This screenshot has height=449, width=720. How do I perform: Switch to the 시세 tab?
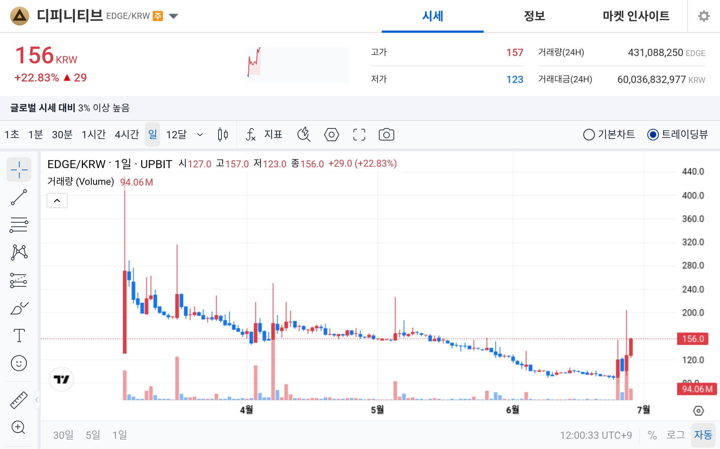tap(433, 16)
